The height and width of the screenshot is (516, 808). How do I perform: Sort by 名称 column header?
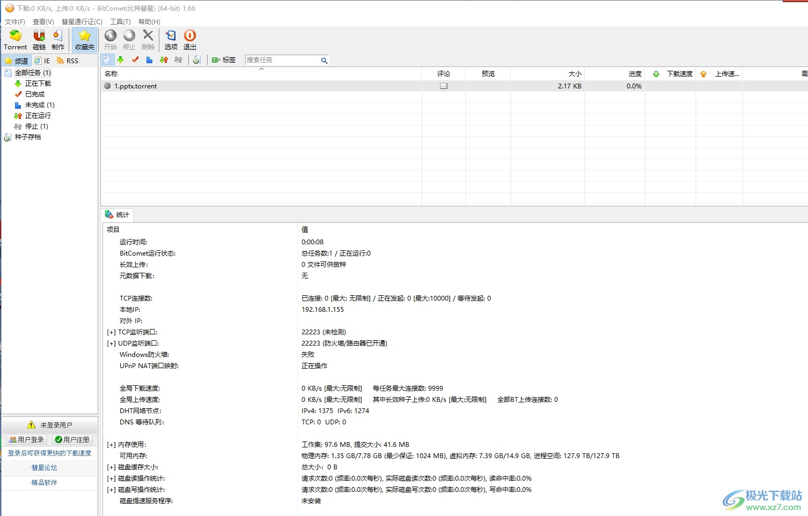(261, 73)
